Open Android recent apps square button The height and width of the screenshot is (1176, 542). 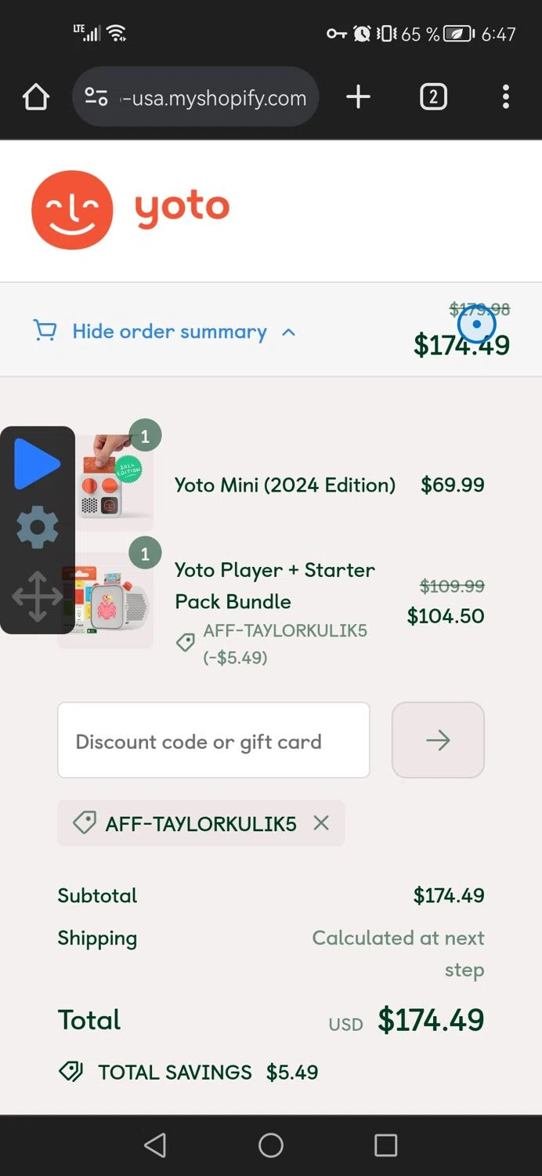(x=385, y=1145)
